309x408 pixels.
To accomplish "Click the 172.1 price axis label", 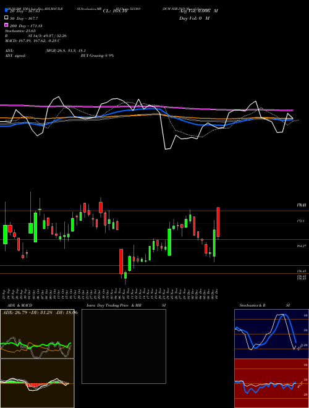I will (300, 221).
